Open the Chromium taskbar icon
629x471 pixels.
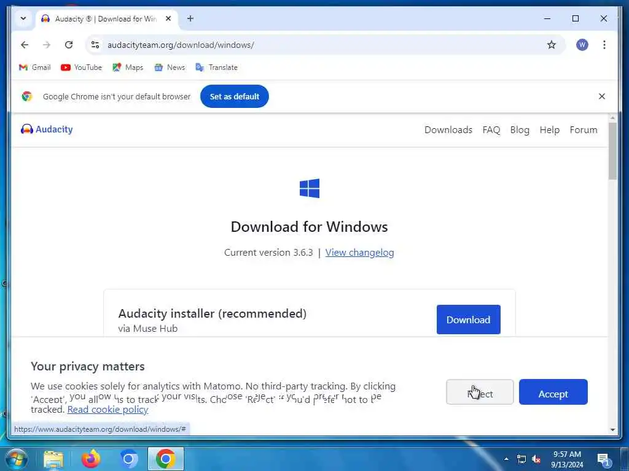(128, 459)
